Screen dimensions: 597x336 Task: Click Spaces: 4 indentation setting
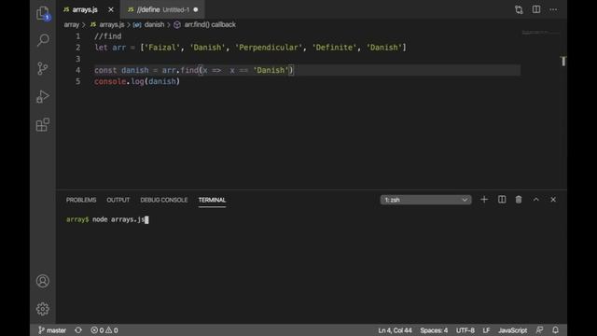pyautogui.click(x=434, y=330)
